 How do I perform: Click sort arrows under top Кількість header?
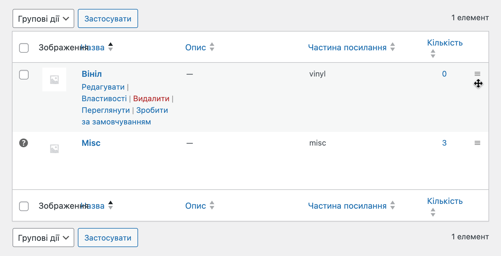433,54
